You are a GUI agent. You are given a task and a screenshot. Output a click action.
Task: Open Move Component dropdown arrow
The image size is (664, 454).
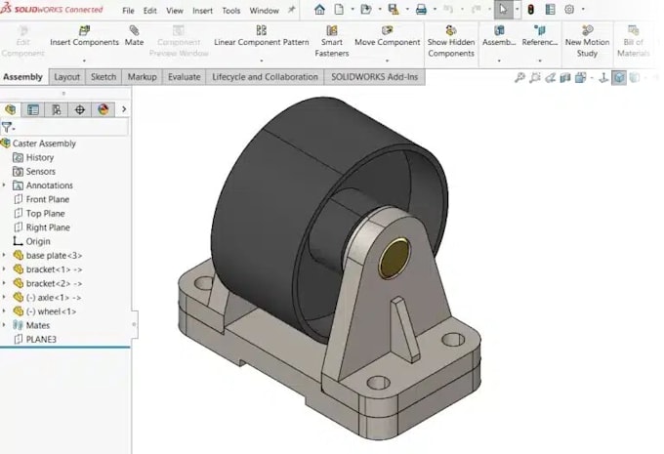387,61
